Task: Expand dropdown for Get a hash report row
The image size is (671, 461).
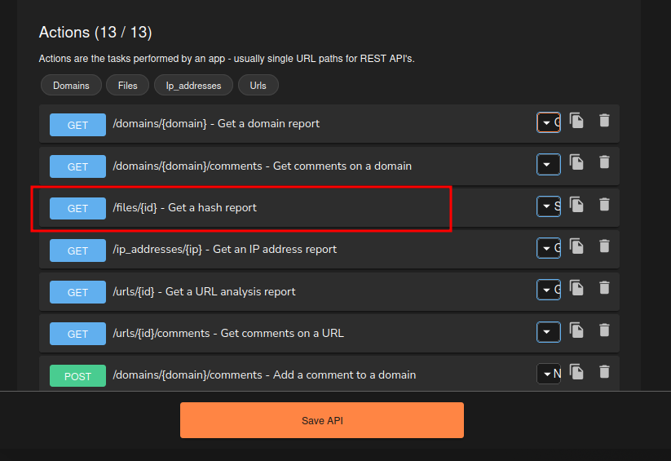Action: [548, 207]
